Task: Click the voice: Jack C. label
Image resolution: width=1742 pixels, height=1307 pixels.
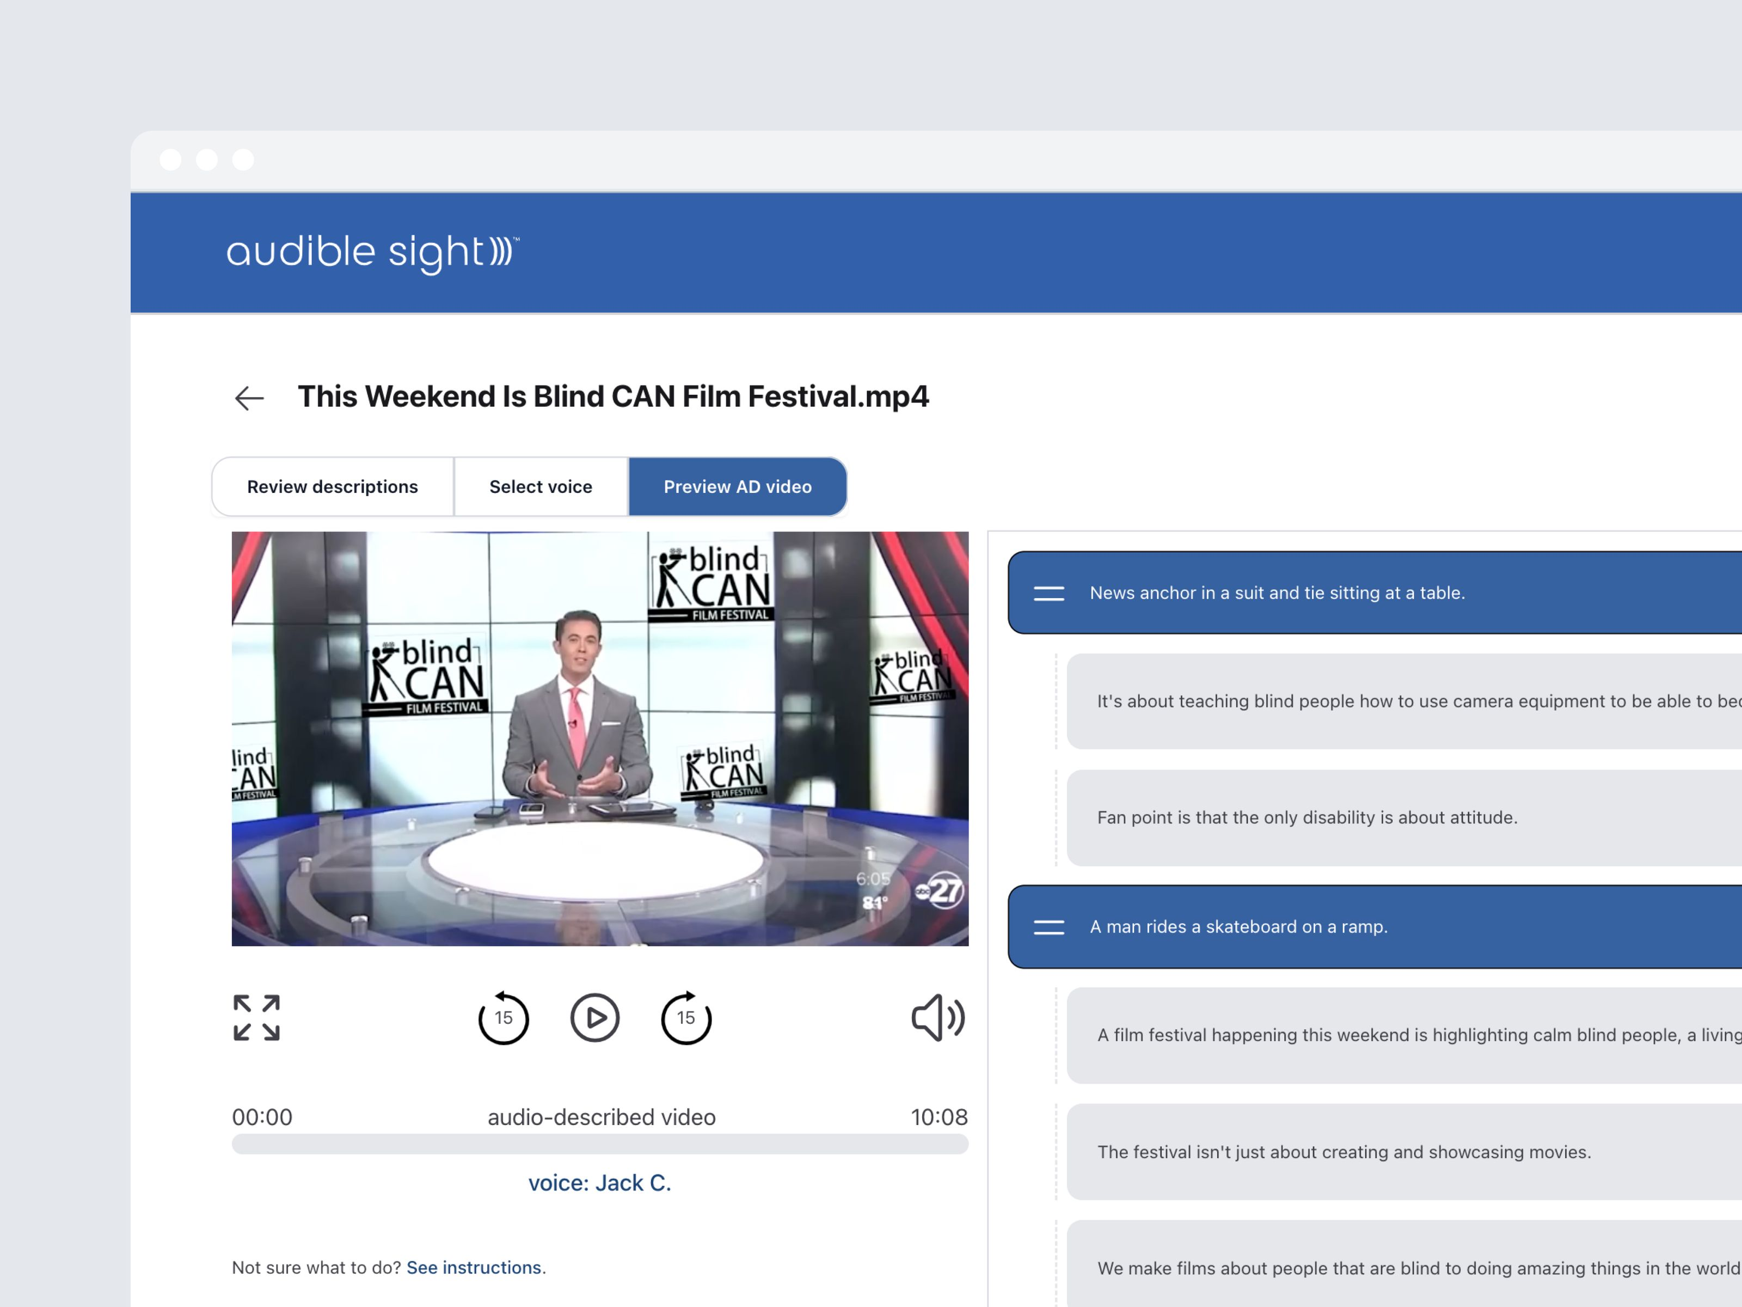Action: (x=599, y=1182)
